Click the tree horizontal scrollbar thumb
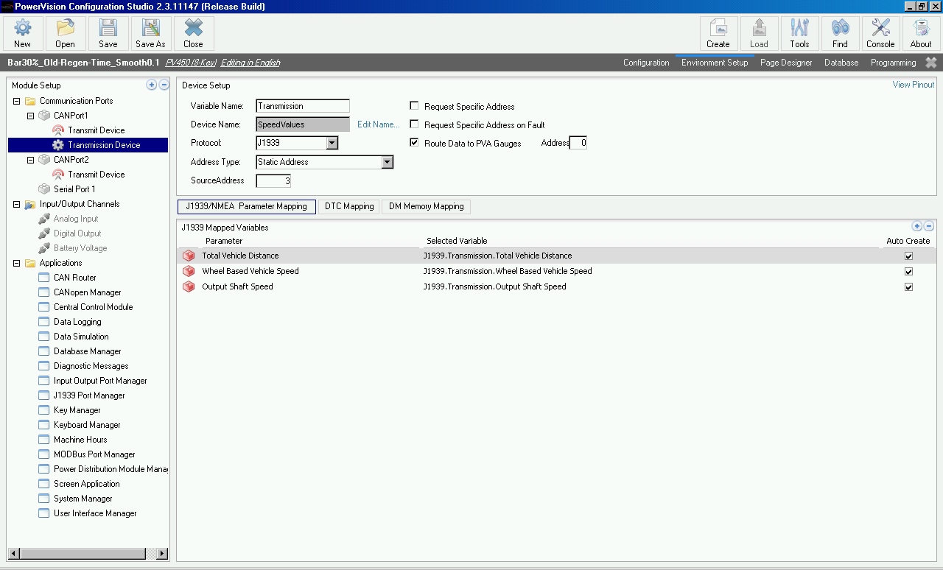 (83, 554)
